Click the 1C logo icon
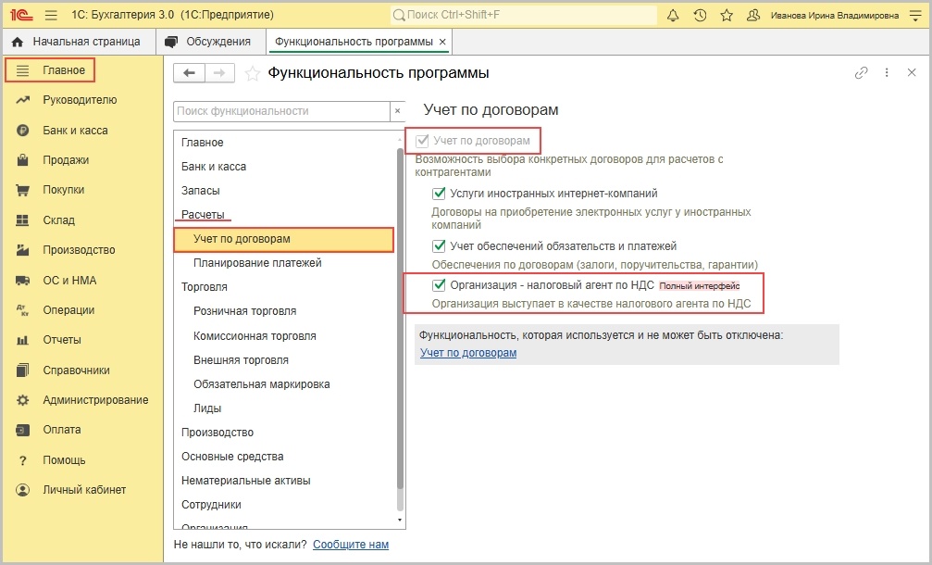This screenshot has width=932, height=565. point(21,15)
